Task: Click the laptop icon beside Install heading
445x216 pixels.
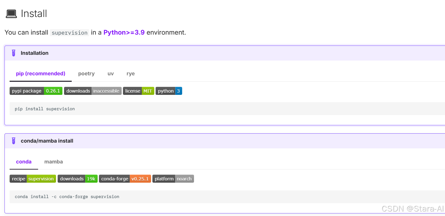Action: [11, 14]
